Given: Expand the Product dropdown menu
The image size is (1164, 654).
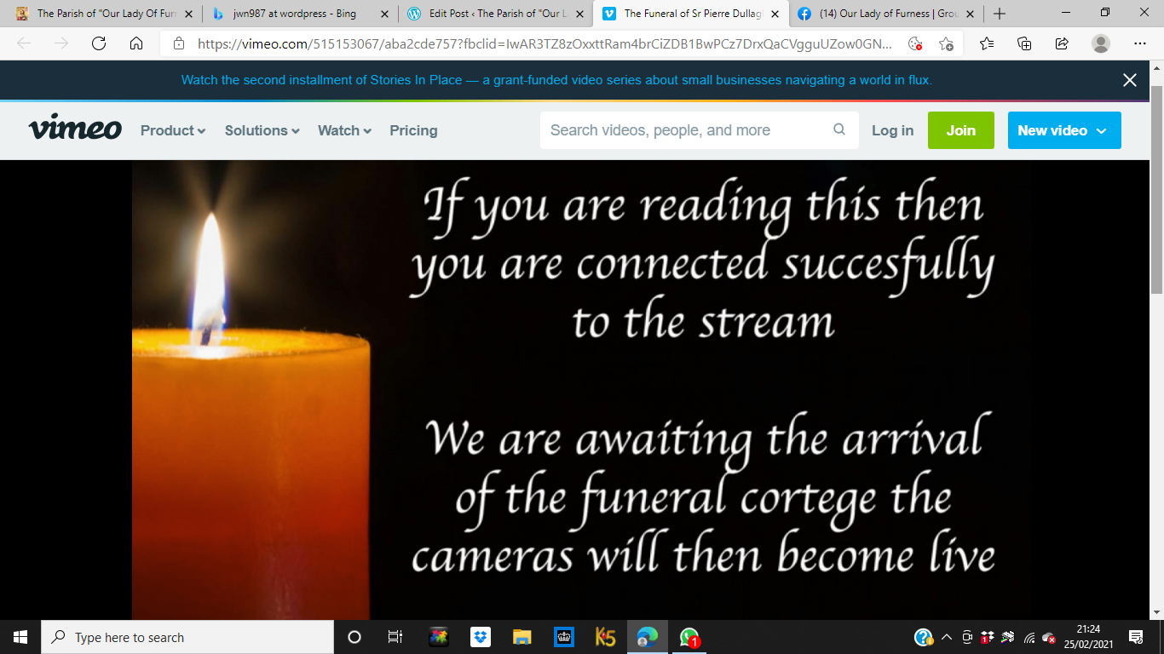Looking at the screenshot, I should pos(173,130).
